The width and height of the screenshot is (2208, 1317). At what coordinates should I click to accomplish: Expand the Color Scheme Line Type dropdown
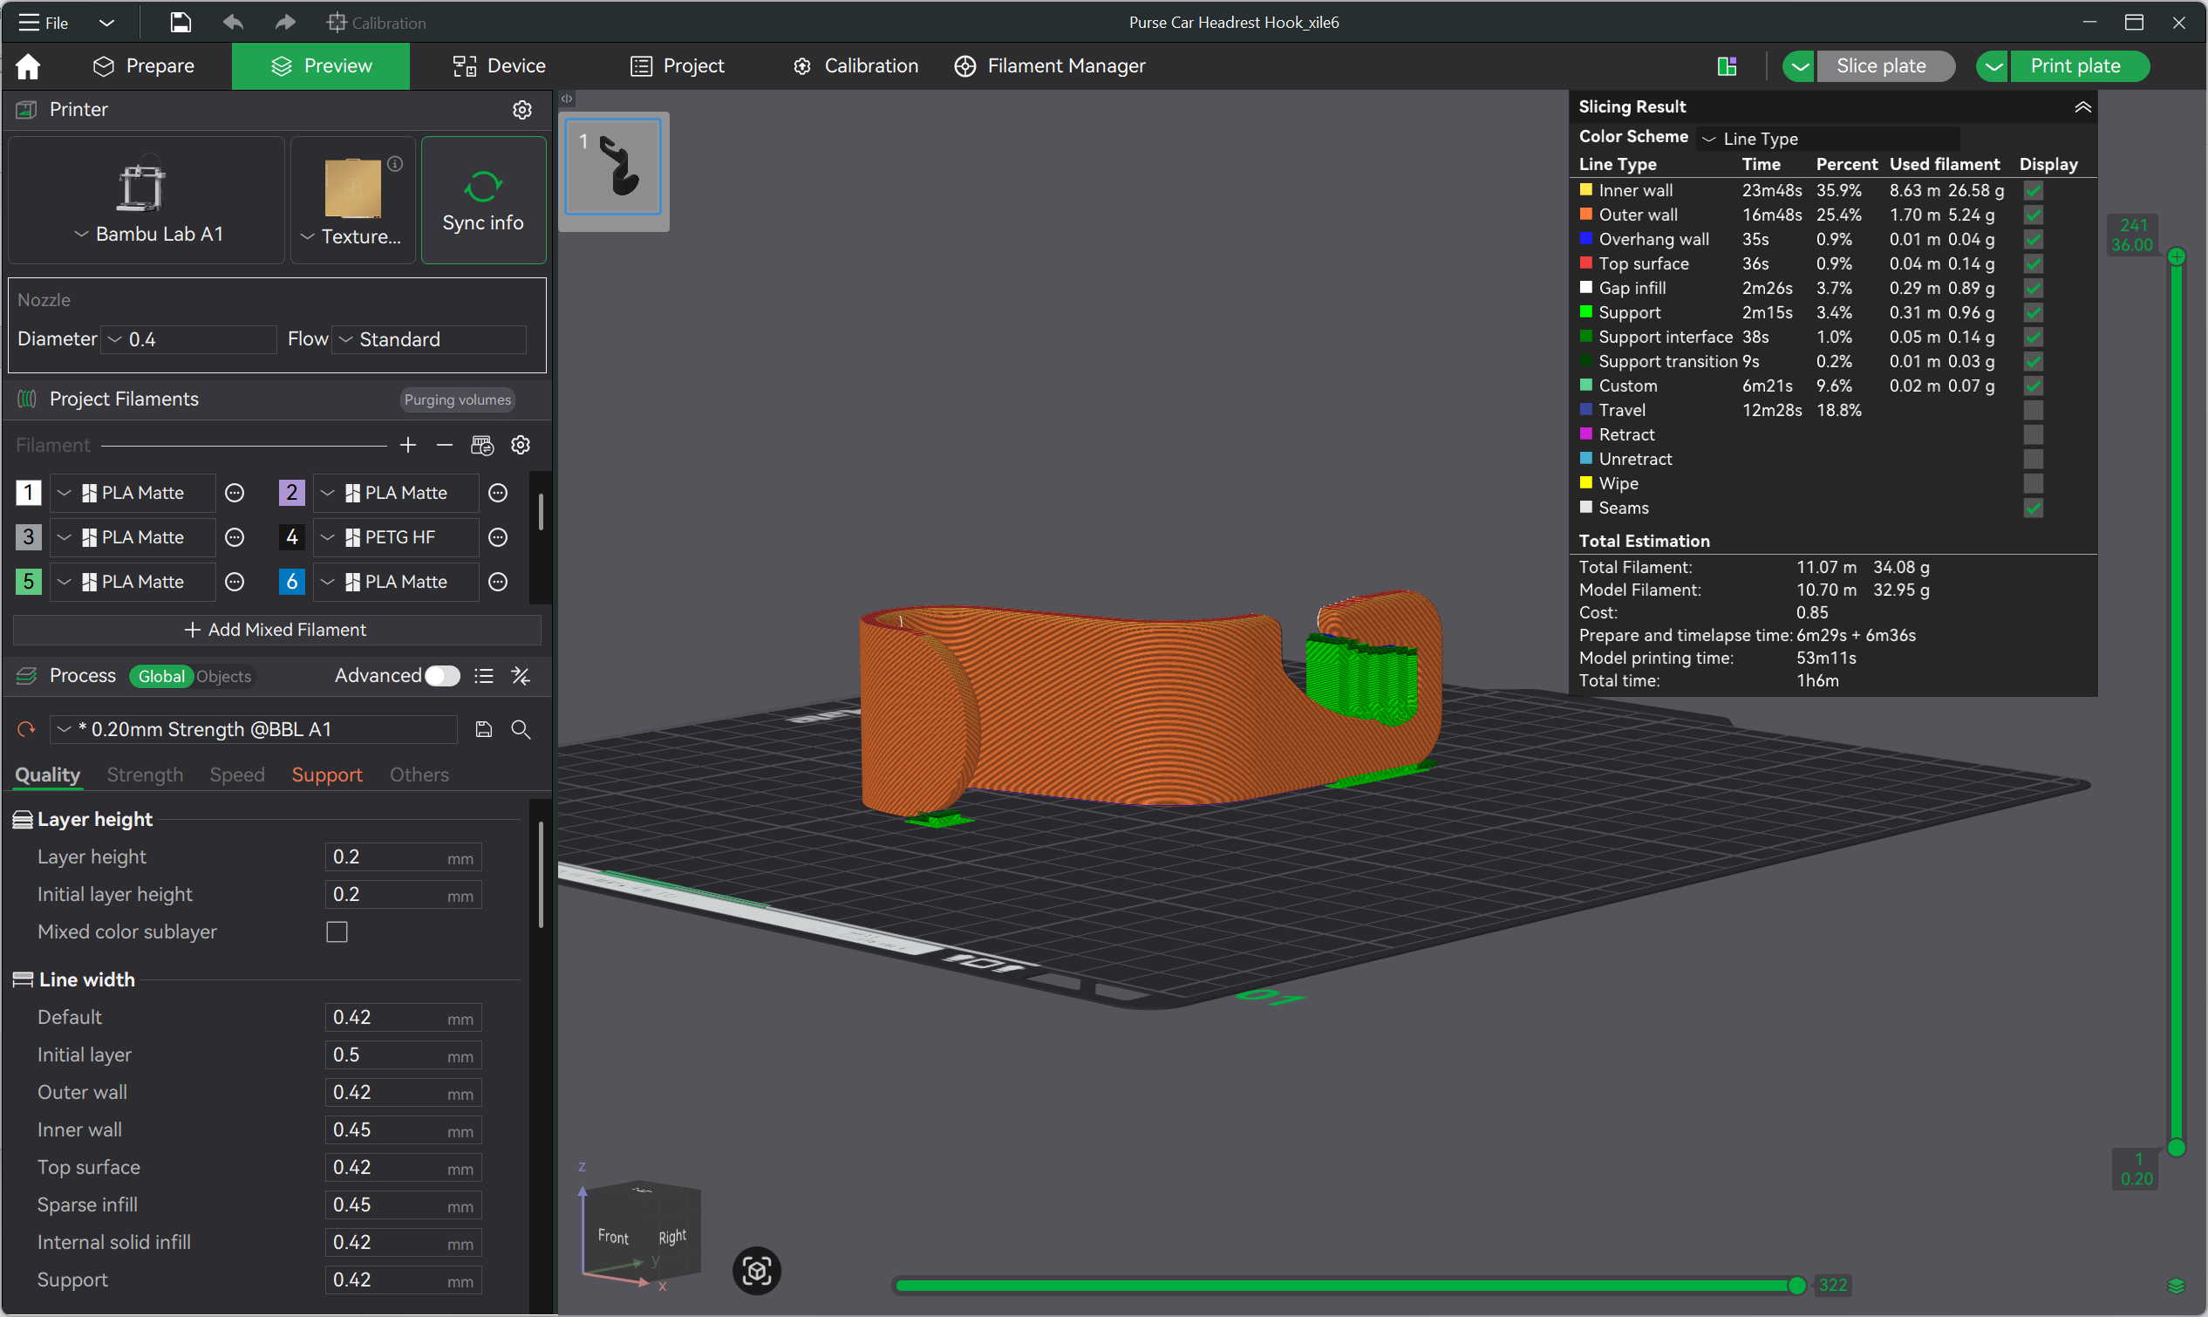(x=1828, y=139)
